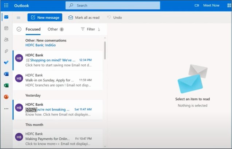The width and height of the screenshot is (232, 149).
Task: Open the app launcher grid icon
Action: pyautogui.click(x=6, y=5)
